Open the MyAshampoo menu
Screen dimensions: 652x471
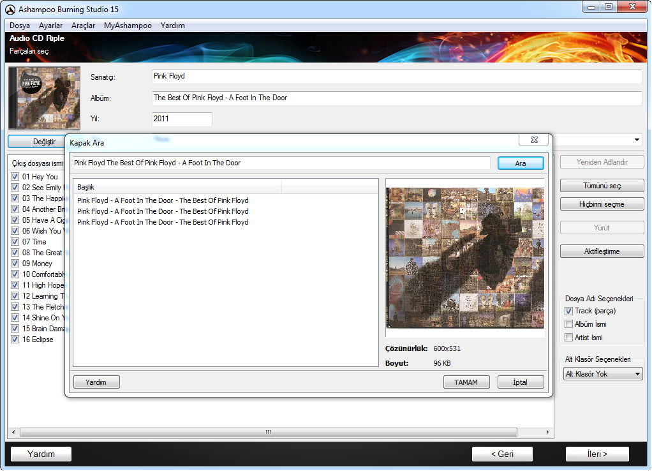(x=128, y=26)
